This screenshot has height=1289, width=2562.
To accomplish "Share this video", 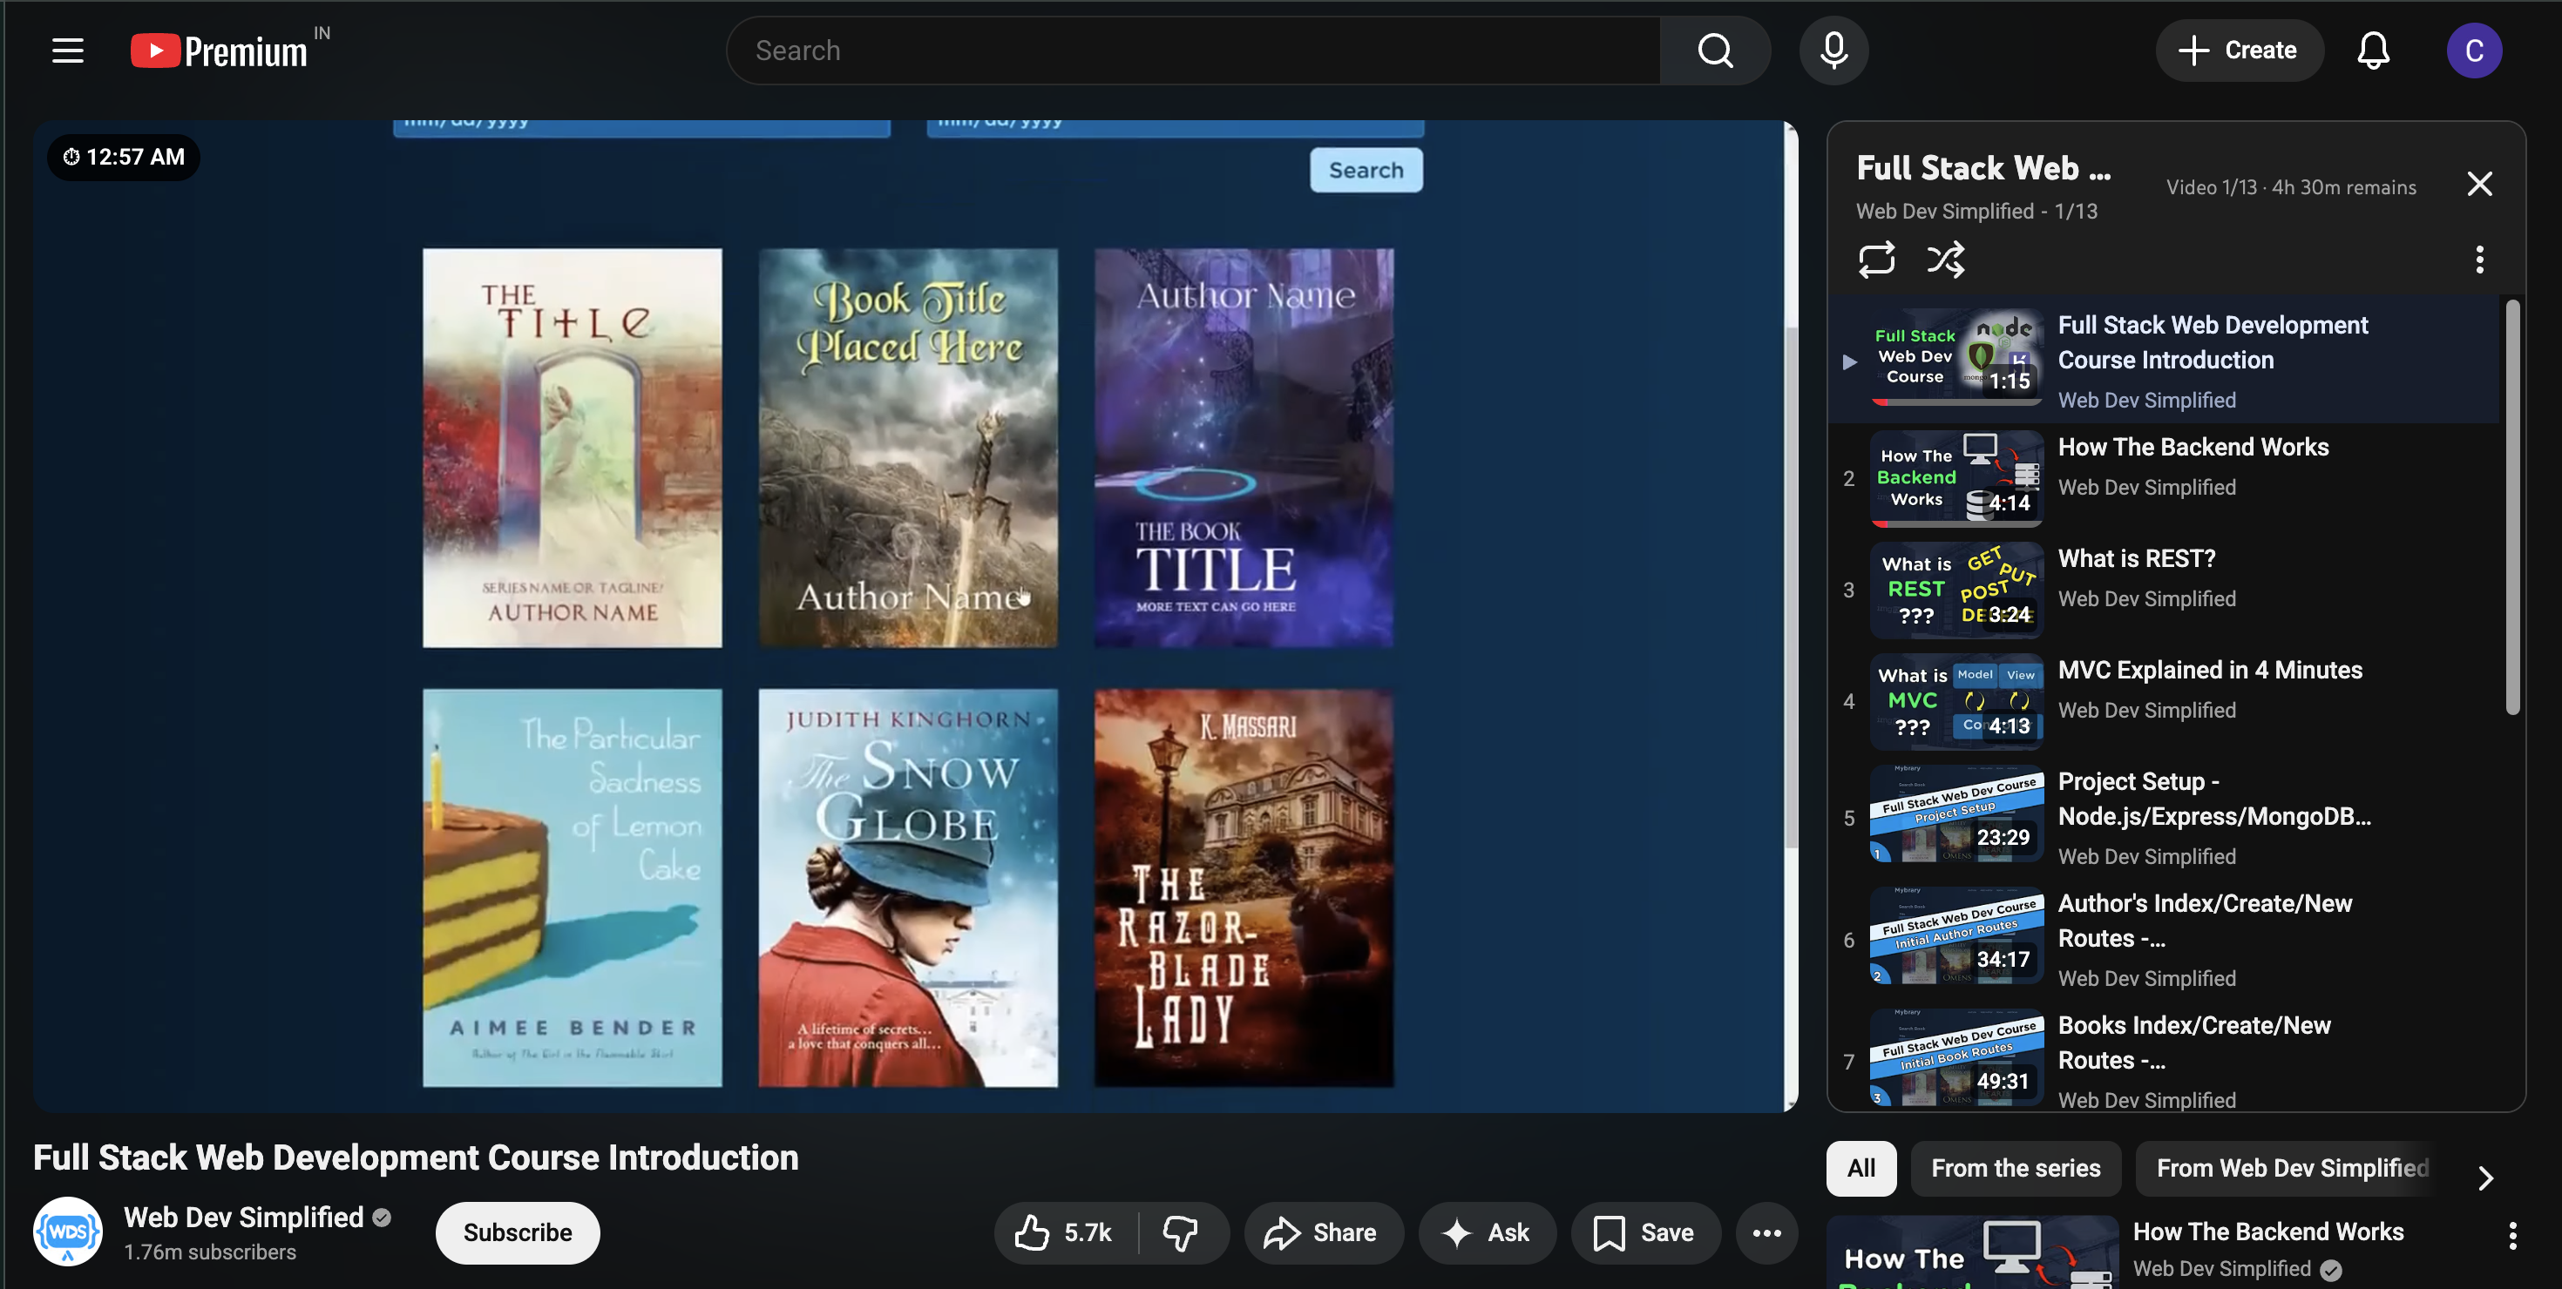I will [x=1323, y=1232].
